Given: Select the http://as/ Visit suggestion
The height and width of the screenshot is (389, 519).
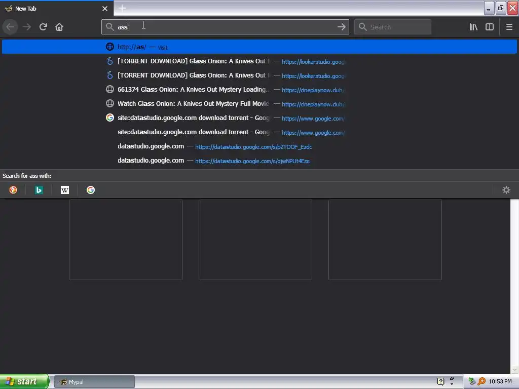Looking at the screenshot, I should click(x=259, y=47).
